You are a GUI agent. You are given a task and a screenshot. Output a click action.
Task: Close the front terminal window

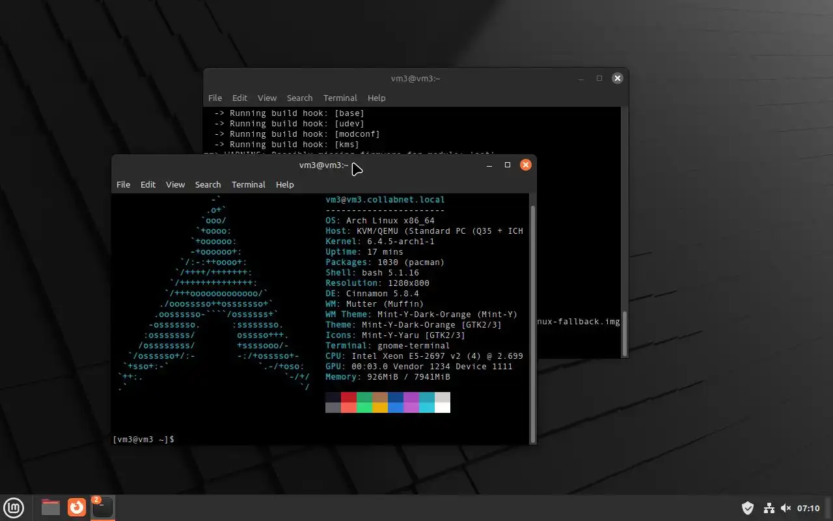[526, 165]
